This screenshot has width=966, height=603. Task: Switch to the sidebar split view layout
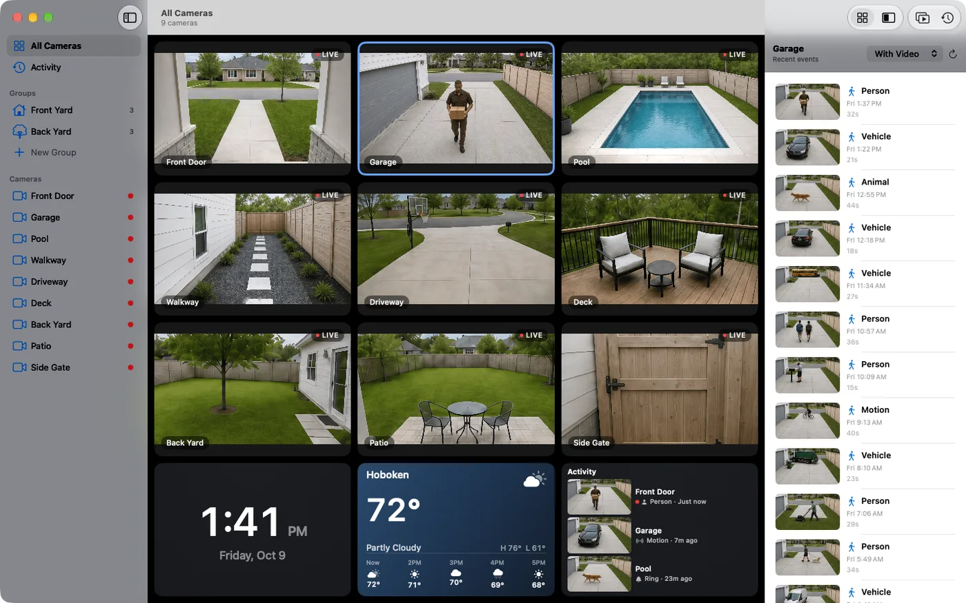(x=889, y=18)
